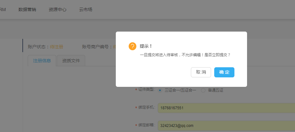Choose the 普通五证 radio option
Image resolution: width=295 pixels, height=132 pixels.
pyautogui.click(x=203, y=90)
